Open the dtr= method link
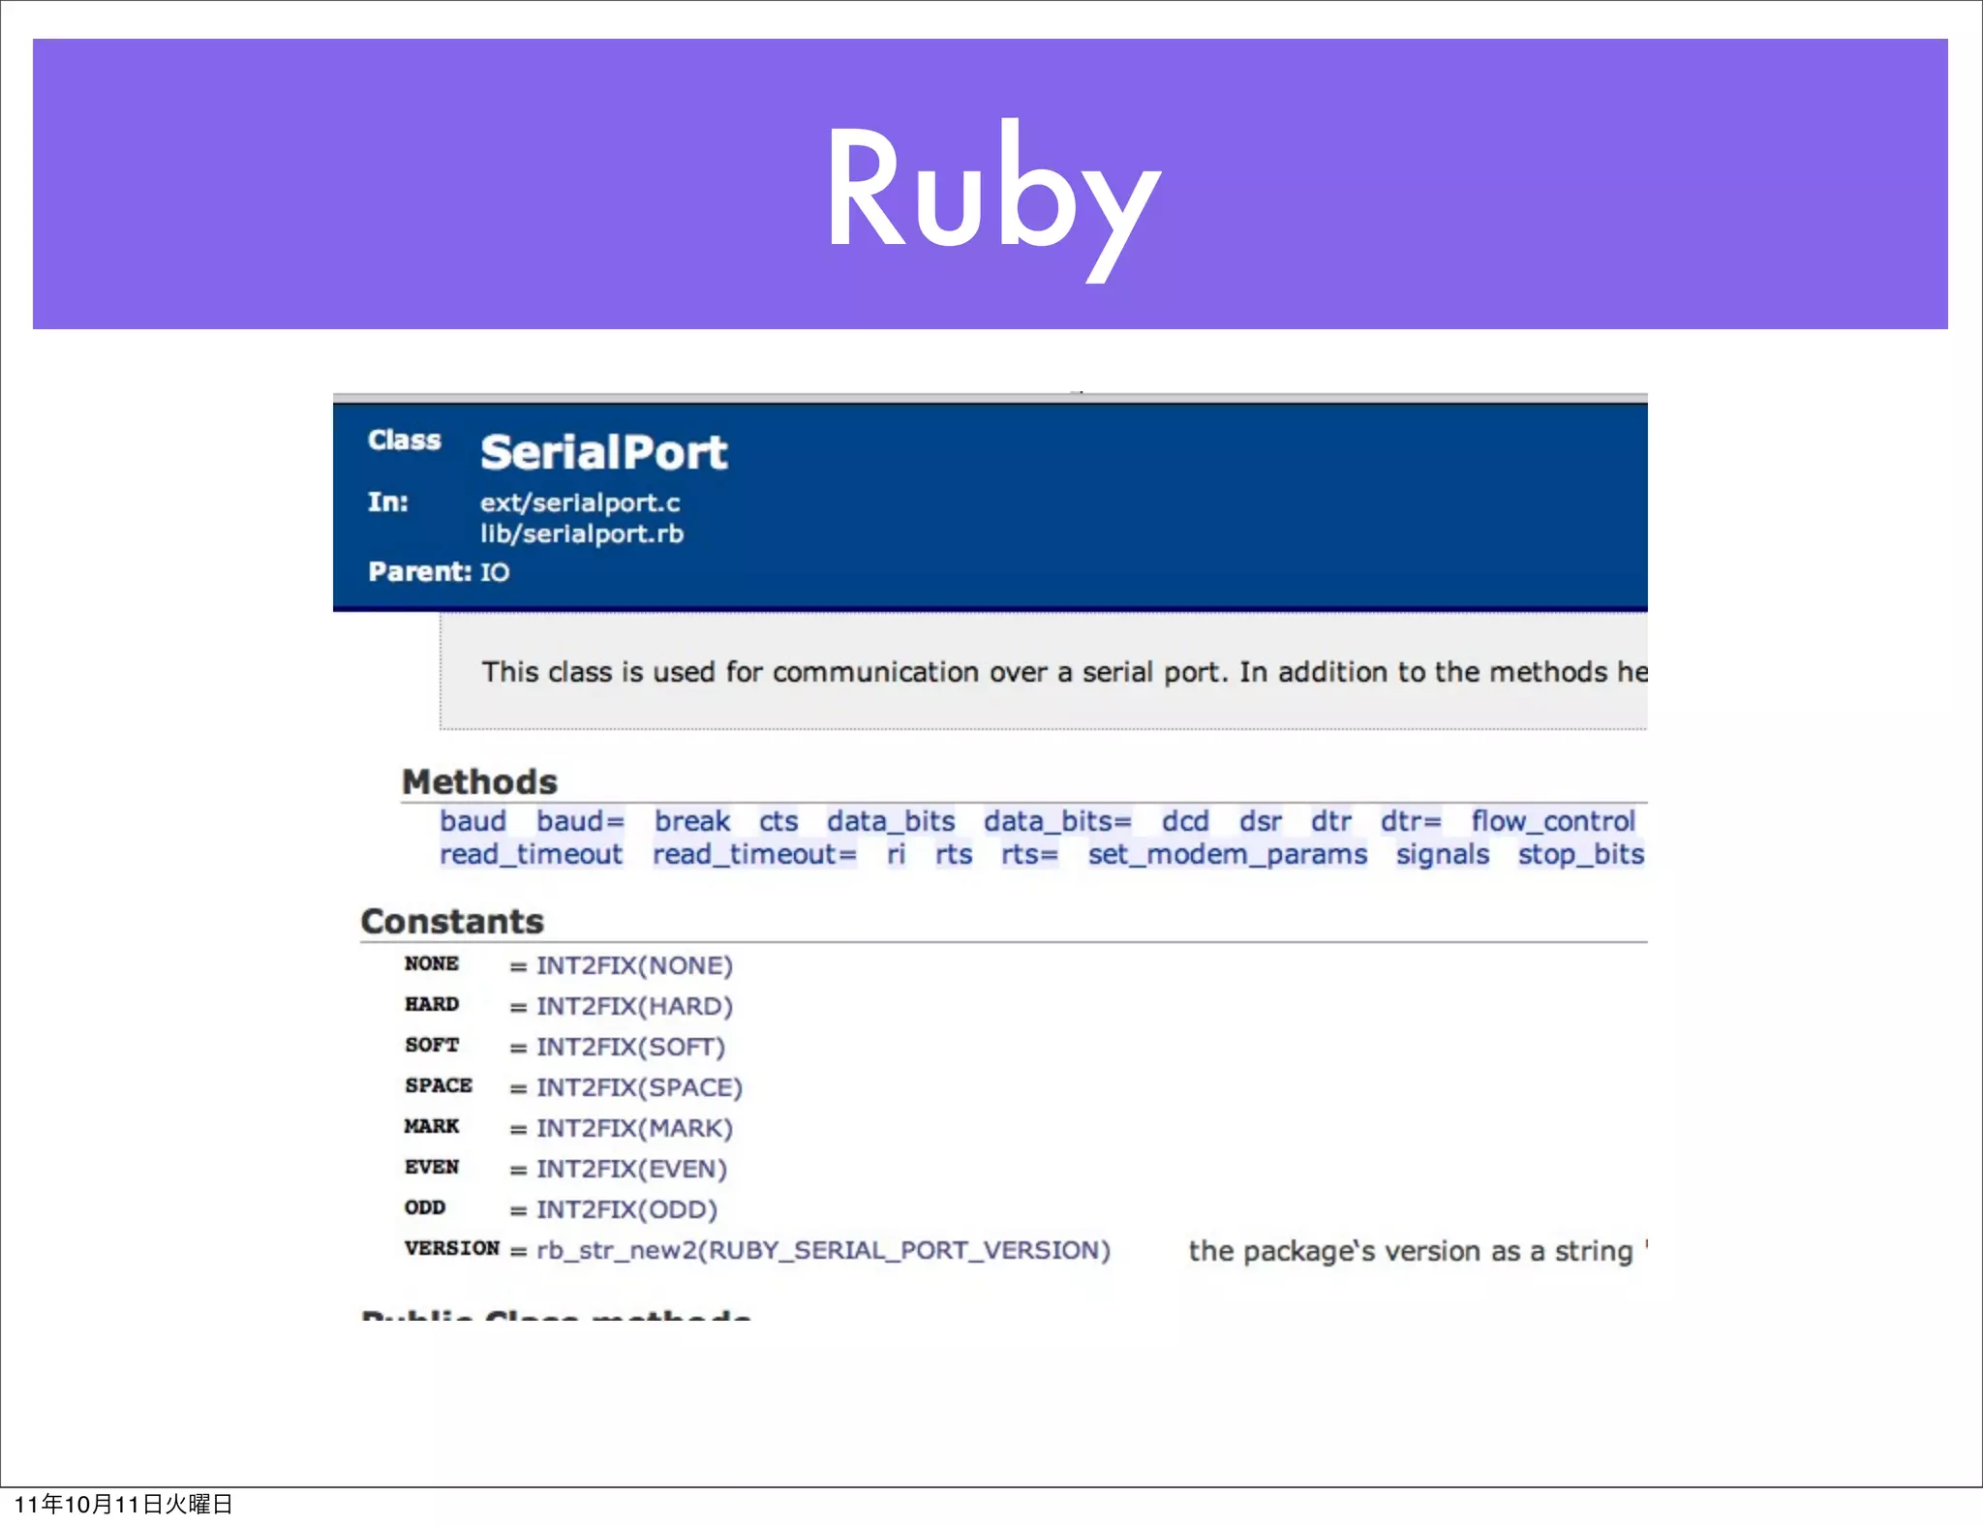This screenshot has height=1526, width=1983. tap(1411, 821)
